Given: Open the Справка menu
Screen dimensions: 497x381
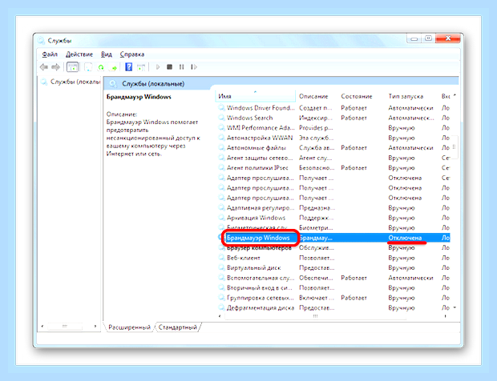Looking at the screenshot, I should (132, 54).
